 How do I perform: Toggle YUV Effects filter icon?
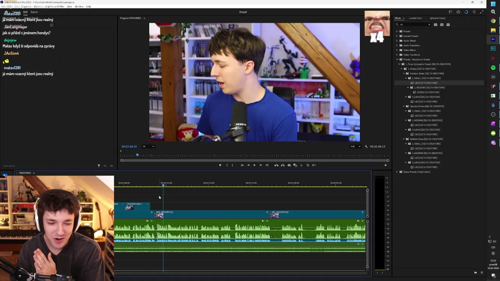pyautogui.click(x=448, y=25)
